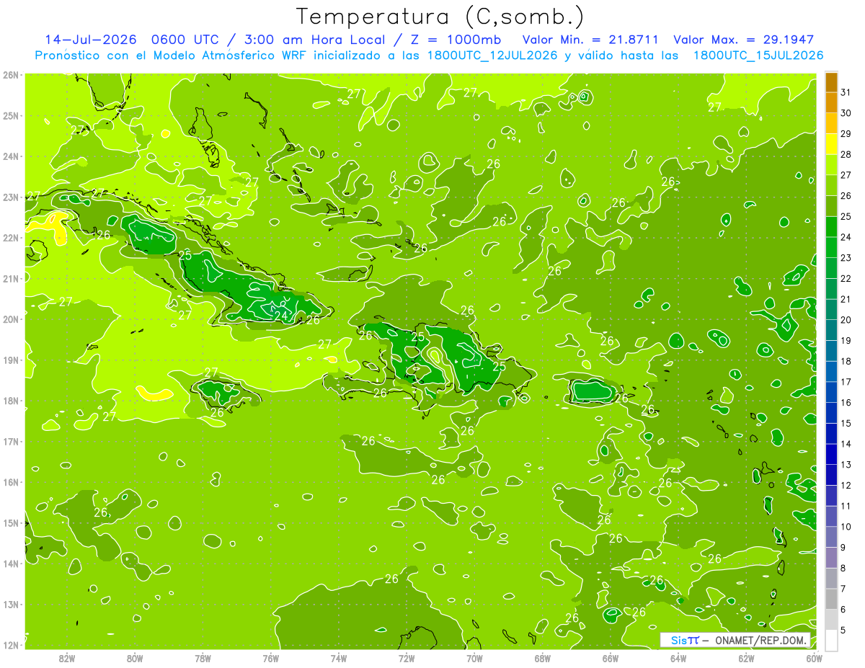865x668 pixels.
Task: Click the '29' value on the color legend
Action: [x=846, y=133]
